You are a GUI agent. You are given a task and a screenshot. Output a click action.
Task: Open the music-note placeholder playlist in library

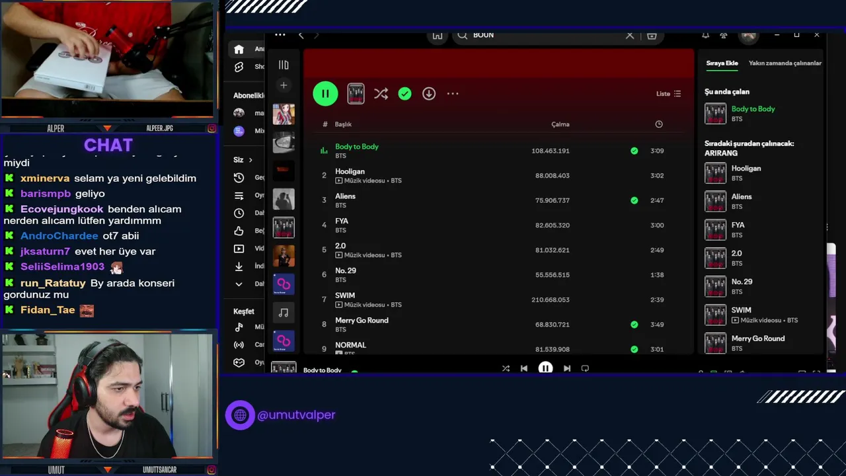[x=284, y=313]
